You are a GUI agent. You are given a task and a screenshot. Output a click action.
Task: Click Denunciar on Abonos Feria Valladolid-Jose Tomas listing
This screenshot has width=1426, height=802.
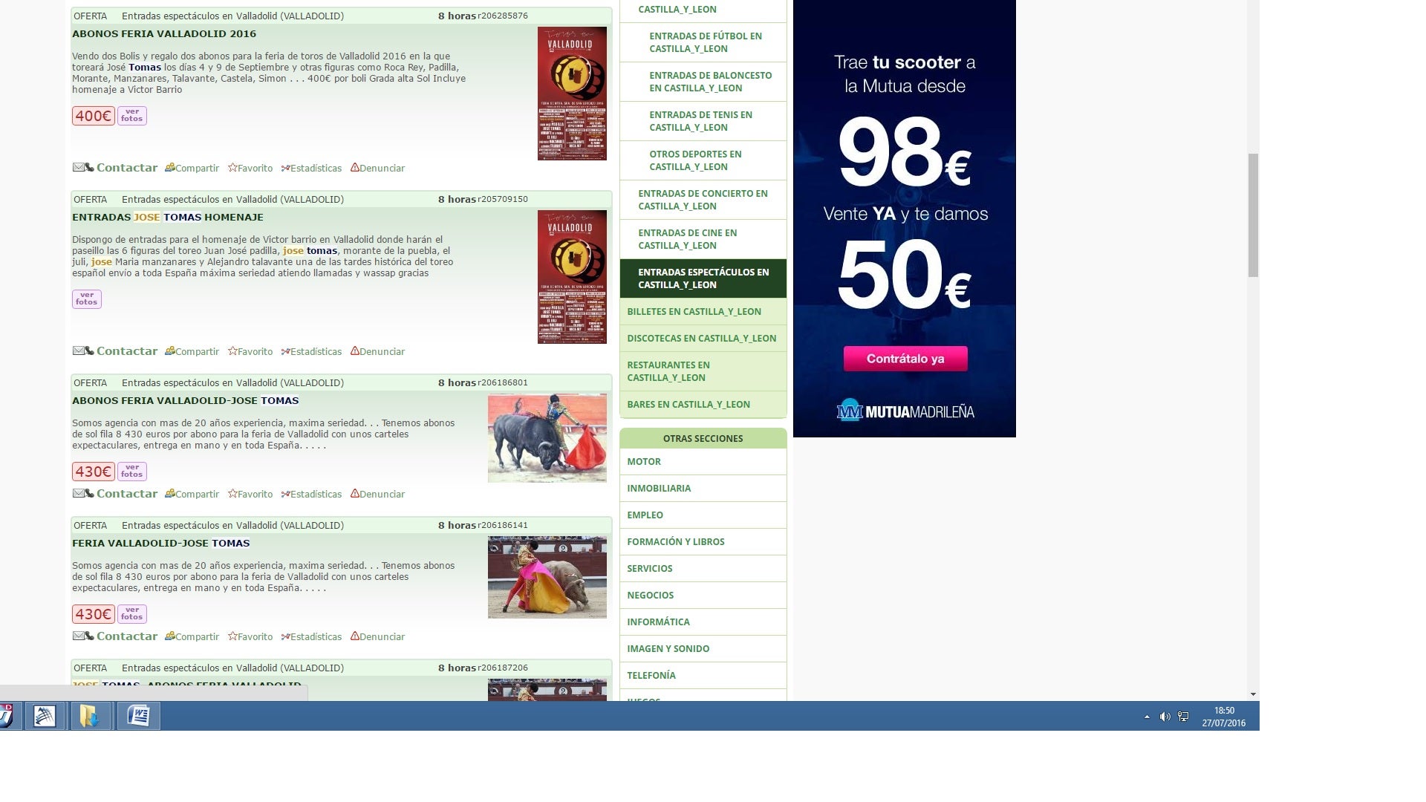pos(377,494)
